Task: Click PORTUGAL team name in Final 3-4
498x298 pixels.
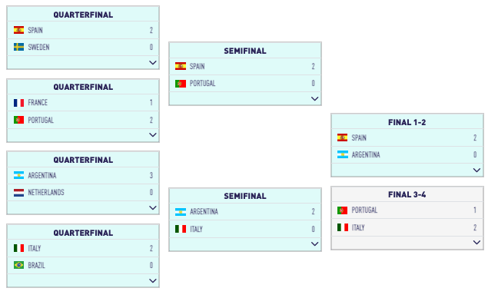Action: coord(364,210)
